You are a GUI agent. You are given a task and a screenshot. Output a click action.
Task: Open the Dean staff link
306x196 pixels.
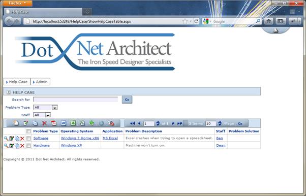(x=221, y=146)
